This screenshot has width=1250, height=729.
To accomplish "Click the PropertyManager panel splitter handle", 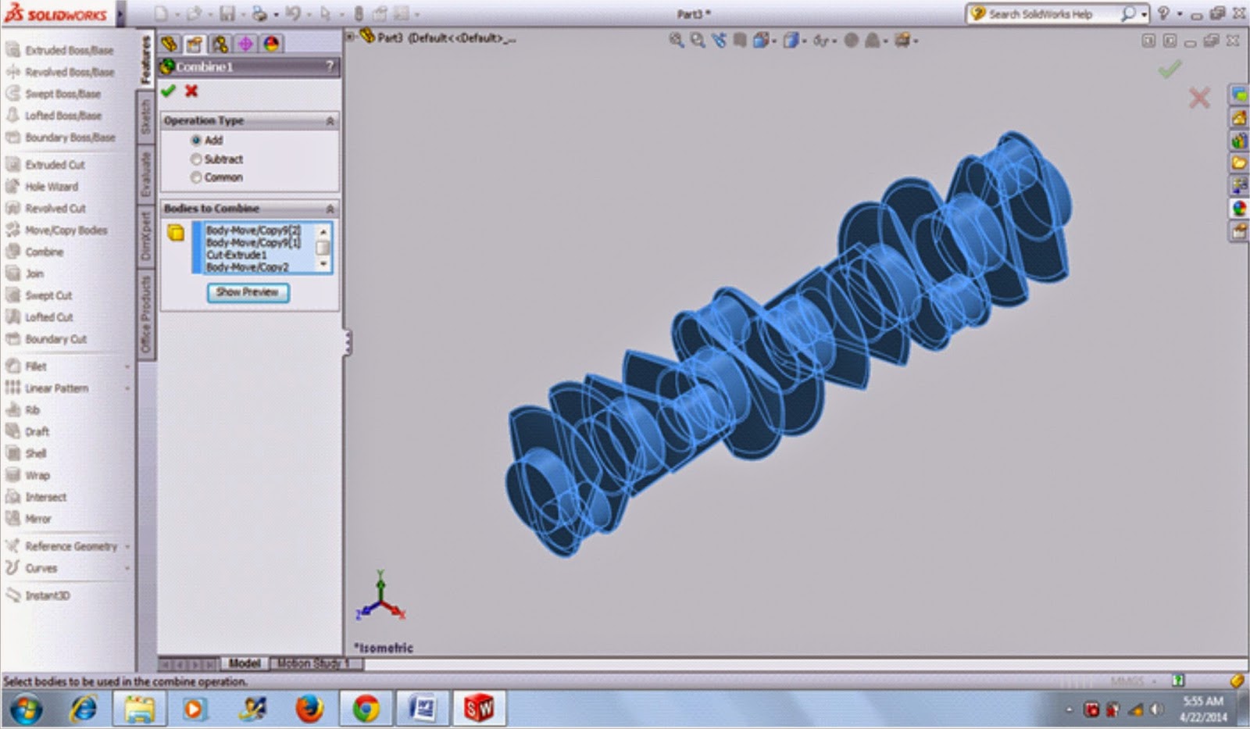I will pyautogui.click(x=347, y=343).
